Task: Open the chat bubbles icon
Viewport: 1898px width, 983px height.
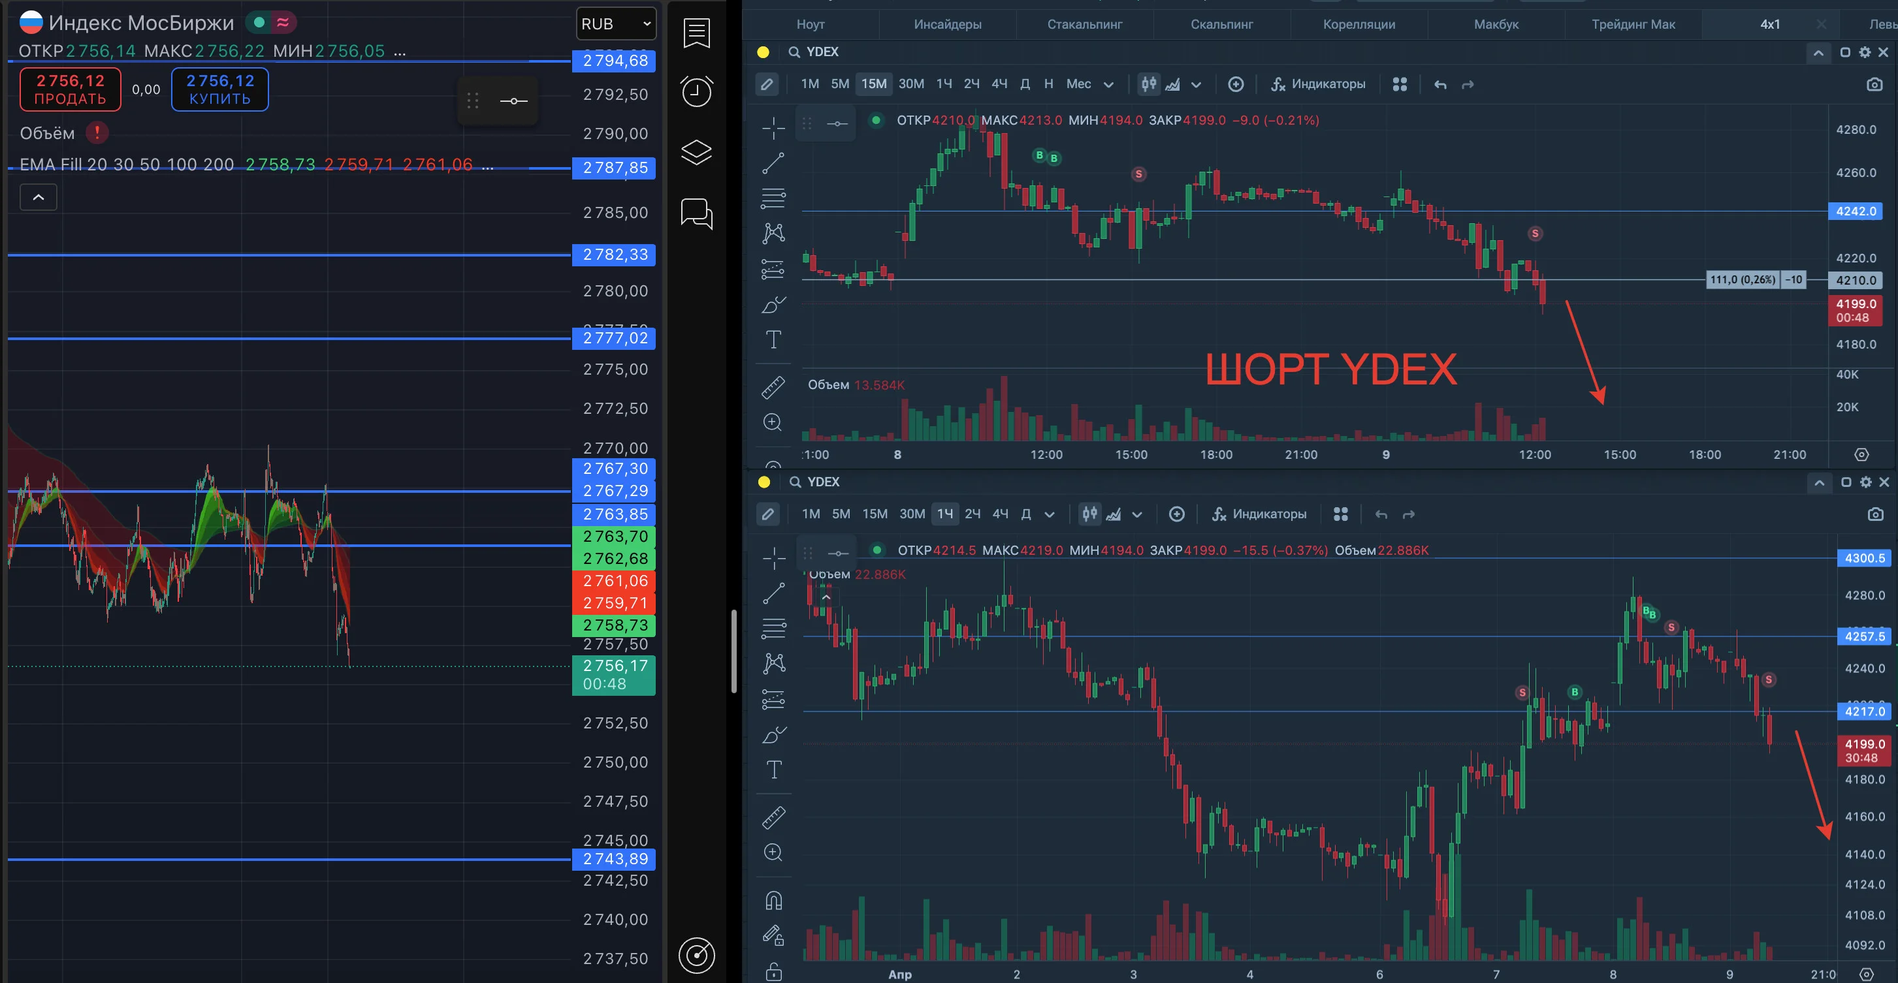Action: pyautogui.click(x=696, y=213)
